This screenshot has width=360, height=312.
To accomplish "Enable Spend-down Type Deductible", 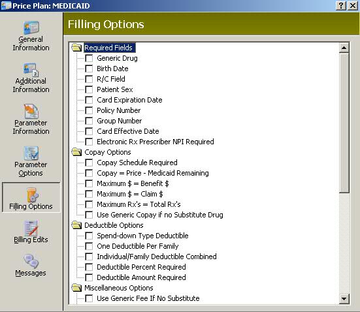I will point(89,236).
